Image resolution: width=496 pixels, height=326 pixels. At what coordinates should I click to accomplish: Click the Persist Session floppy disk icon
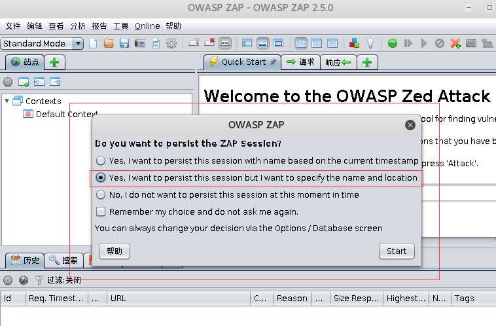pos(124,43)
